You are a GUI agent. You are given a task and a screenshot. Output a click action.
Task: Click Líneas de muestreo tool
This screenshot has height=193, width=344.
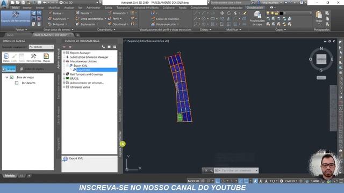click(165, 19)
